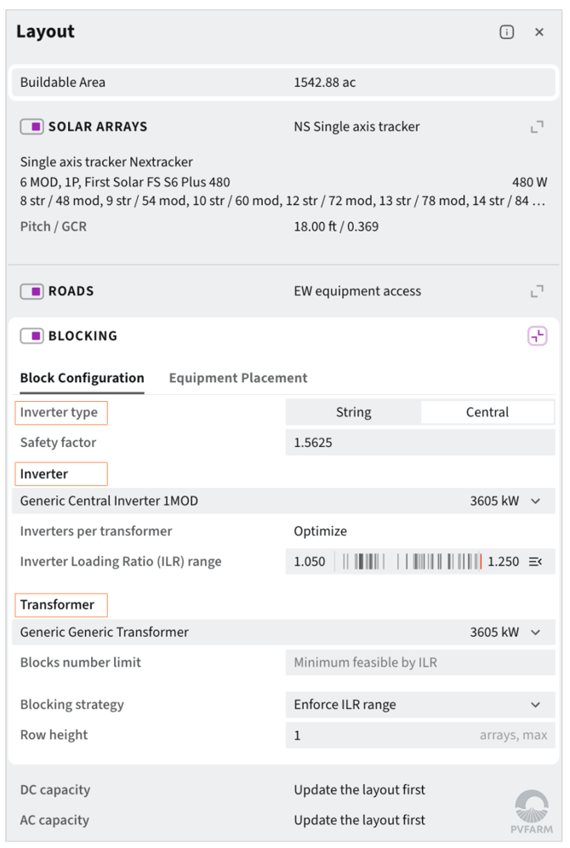Select the Block Configuration tab
Screen dimensions: 570x848
pyautogui.click(x=83, y=378)
